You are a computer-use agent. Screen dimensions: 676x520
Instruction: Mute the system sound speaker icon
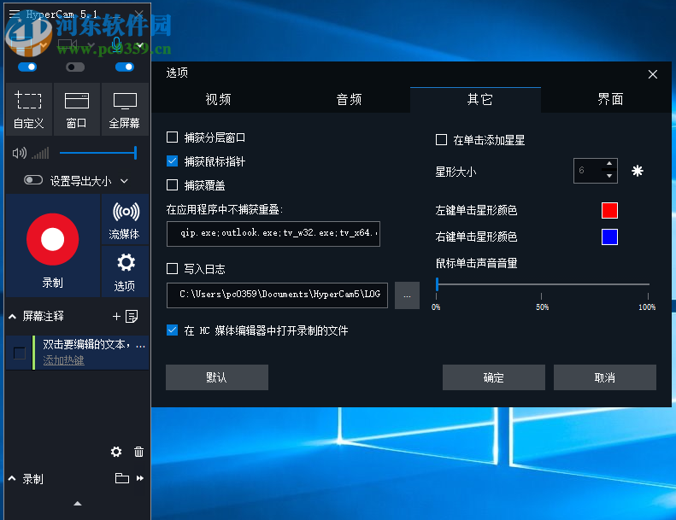pos(20,153)
